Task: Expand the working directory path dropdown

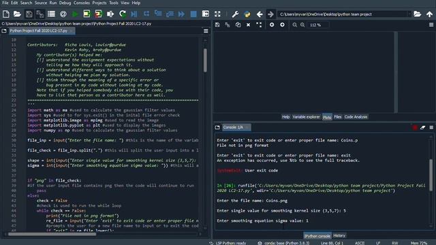Action: (x=409, y=14)
